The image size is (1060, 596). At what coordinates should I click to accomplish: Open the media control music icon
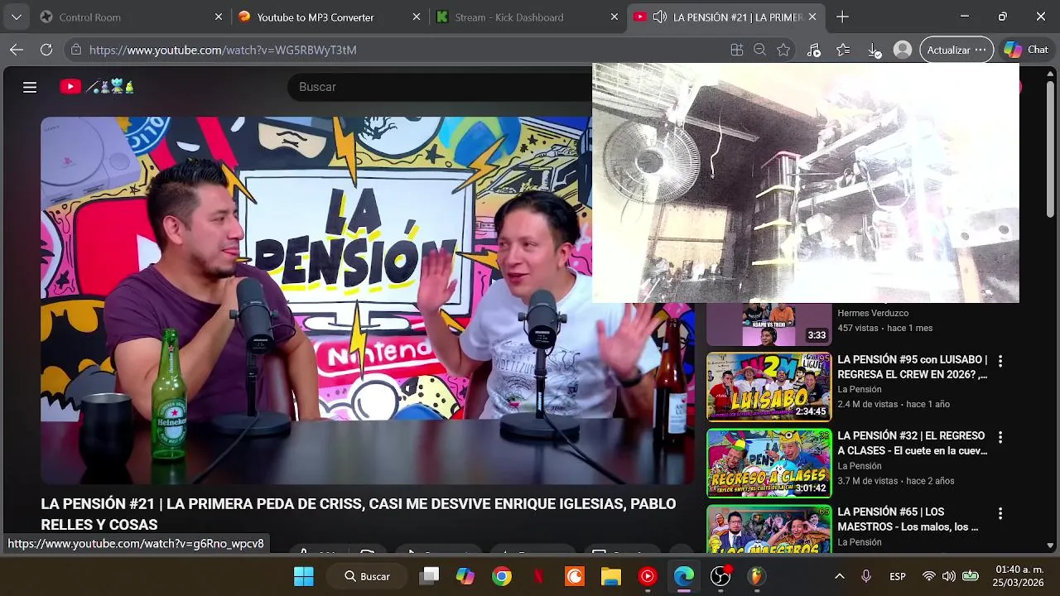coord(814,50)
